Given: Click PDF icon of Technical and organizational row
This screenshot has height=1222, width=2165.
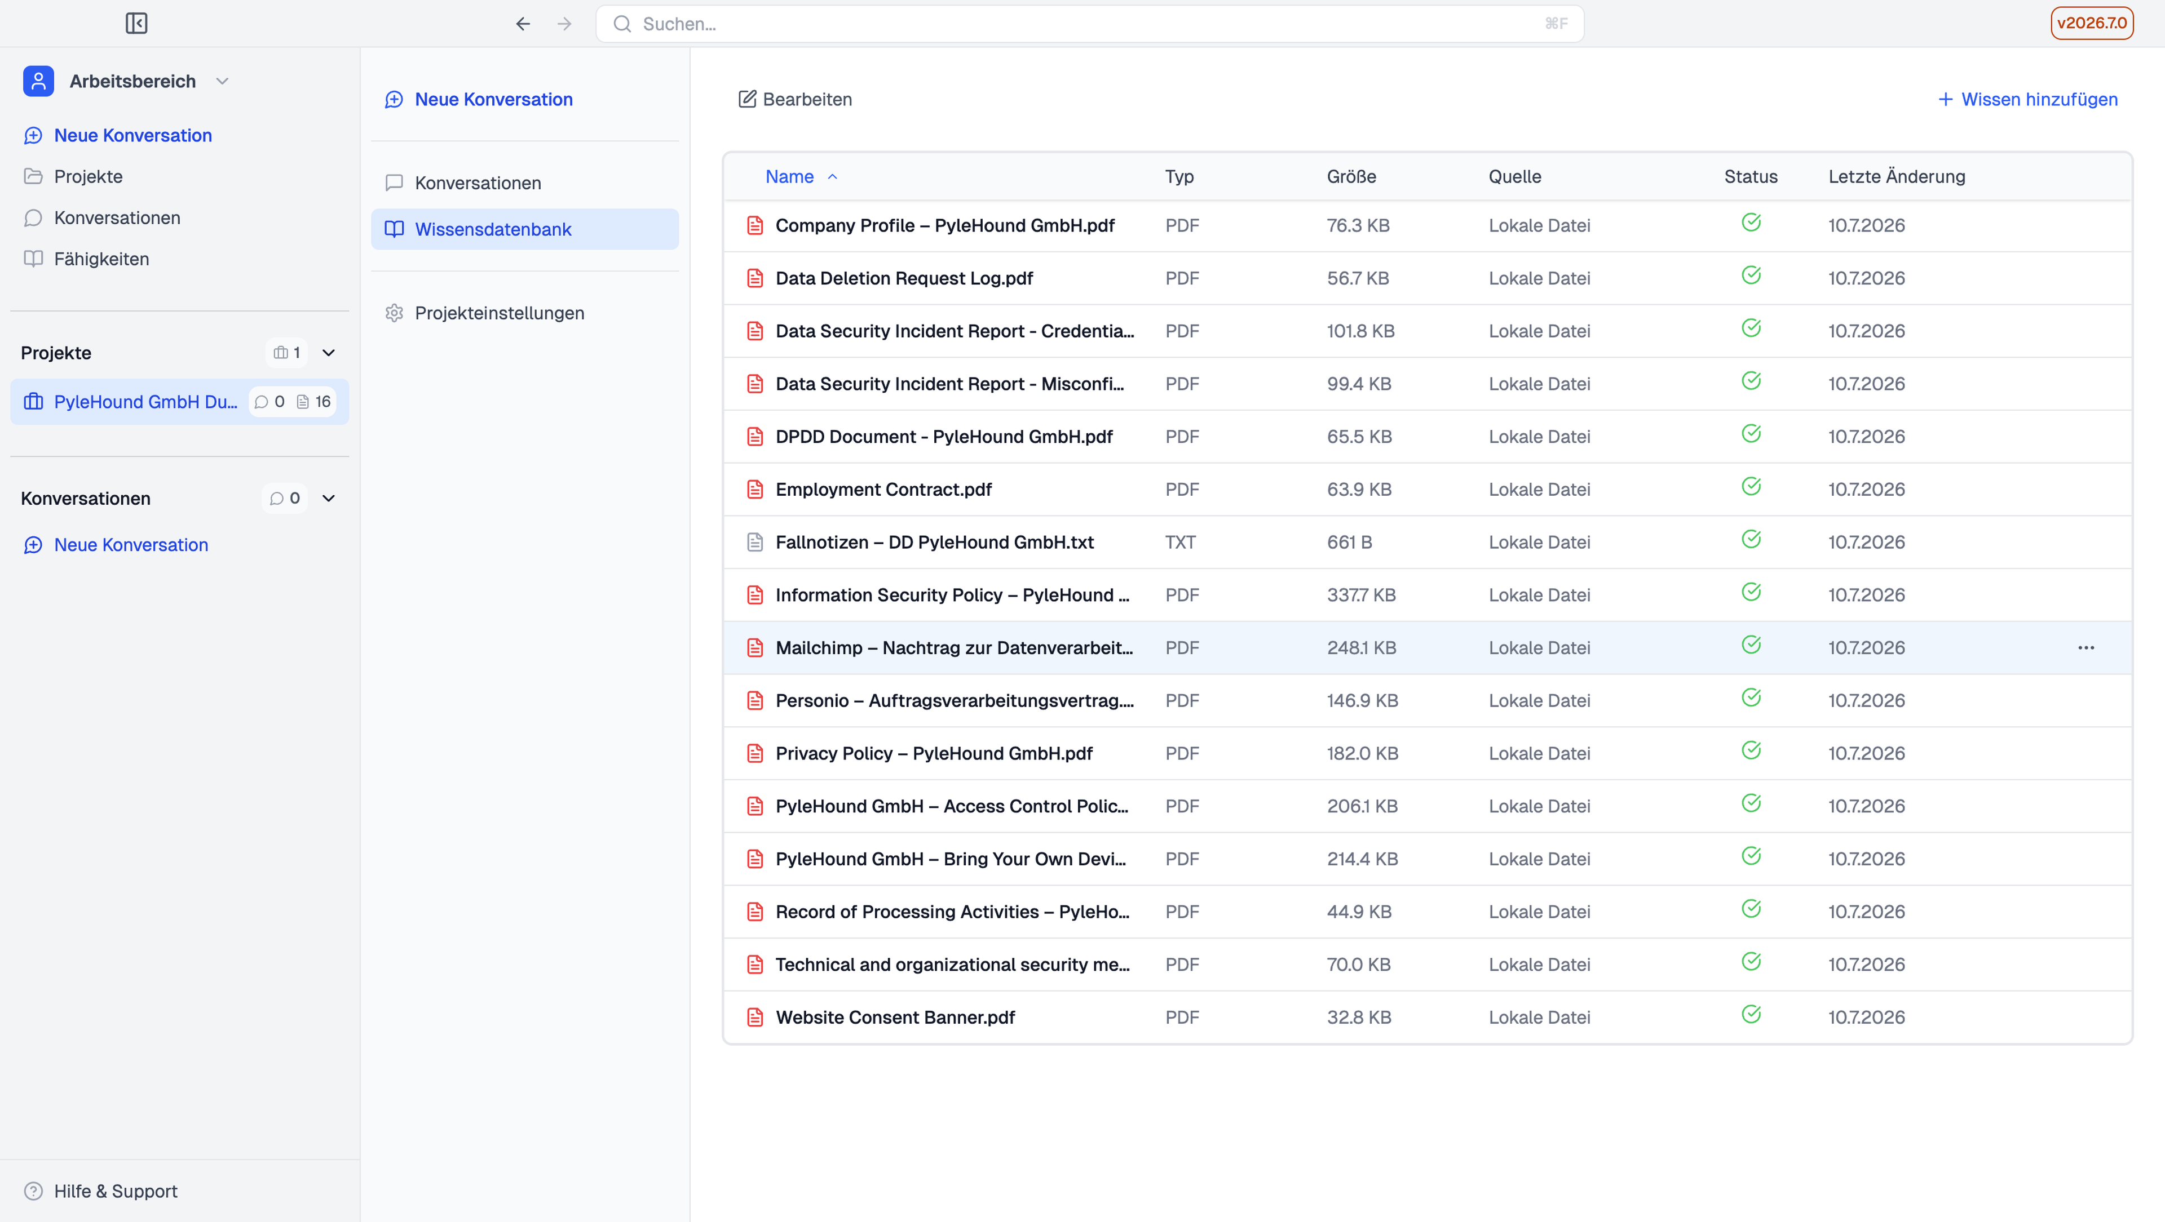Looking at the screenshot, I should coord(755,964).
